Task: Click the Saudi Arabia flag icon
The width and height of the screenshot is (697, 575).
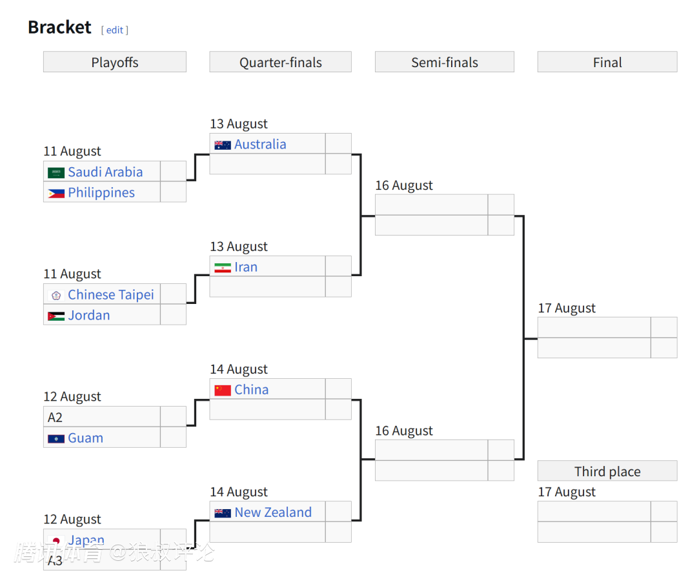Action: point(56,172)
